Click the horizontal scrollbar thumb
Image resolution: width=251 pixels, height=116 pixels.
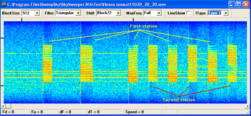8,106
